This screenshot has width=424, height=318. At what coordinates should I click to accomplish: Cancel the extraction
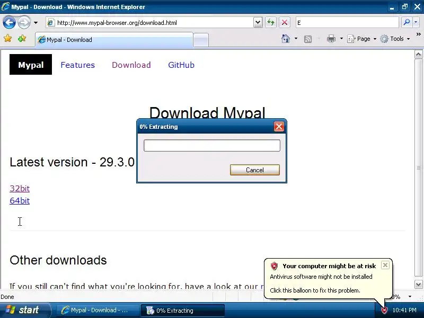255,170
